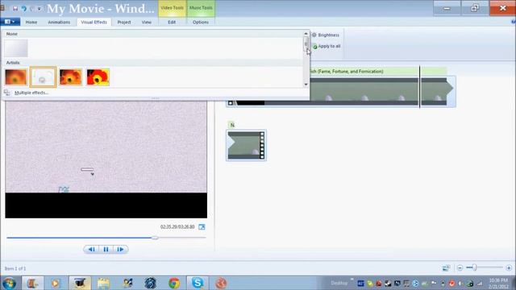Apply the red-yellow threshold effect thumbnail
The image size is (516, 290).
98,77
